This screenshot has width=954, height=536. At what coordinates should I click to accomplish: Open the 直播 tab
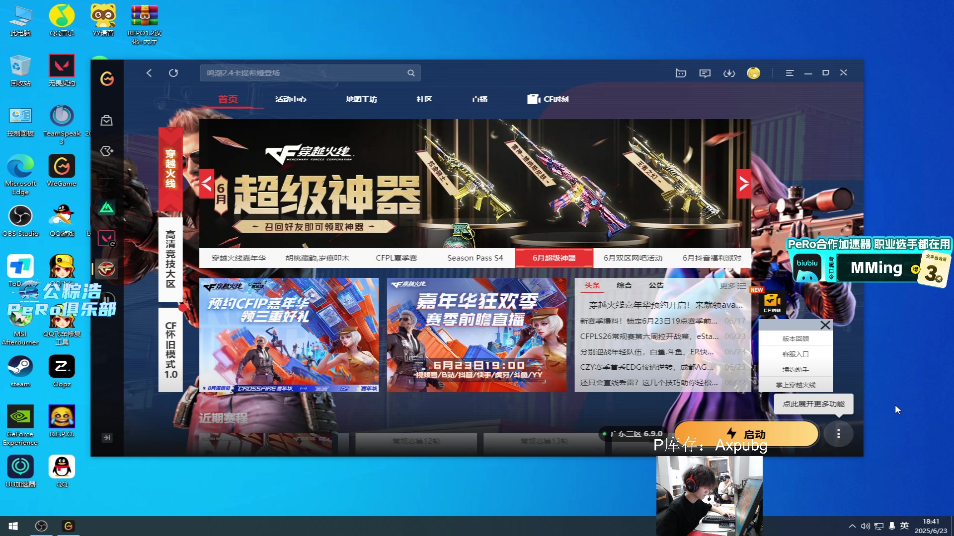coord(479,99)
